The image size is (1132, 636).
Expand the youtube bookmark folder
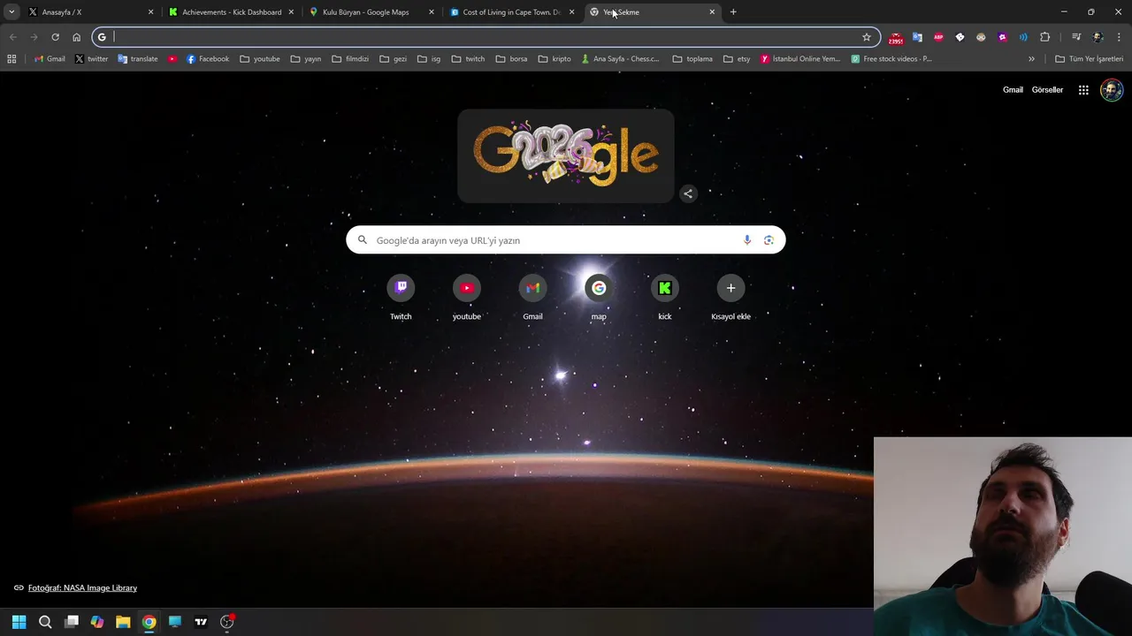pyautogui.click(x=260, y=59)
